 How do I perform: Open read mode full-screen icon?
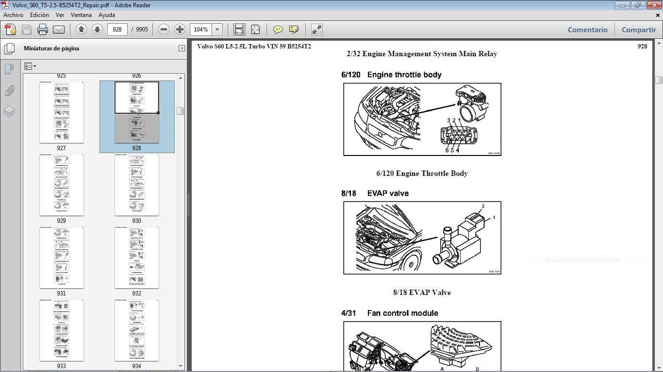pos(316,30)
